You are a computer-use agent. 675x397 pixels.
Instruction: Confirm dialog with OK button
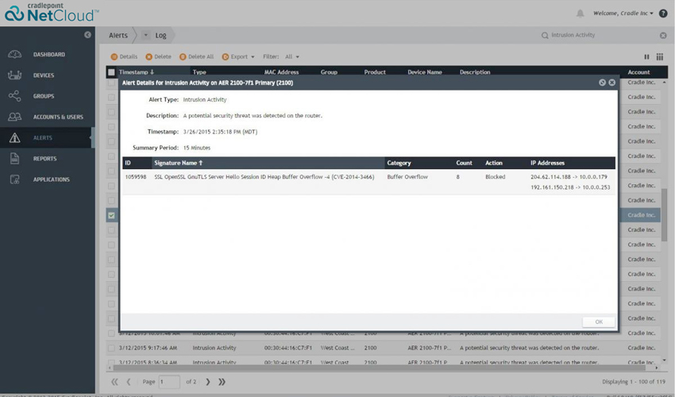[x=599, y=322]
